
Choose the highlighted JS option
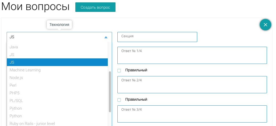pyautogui.click(x=57, y=62)
